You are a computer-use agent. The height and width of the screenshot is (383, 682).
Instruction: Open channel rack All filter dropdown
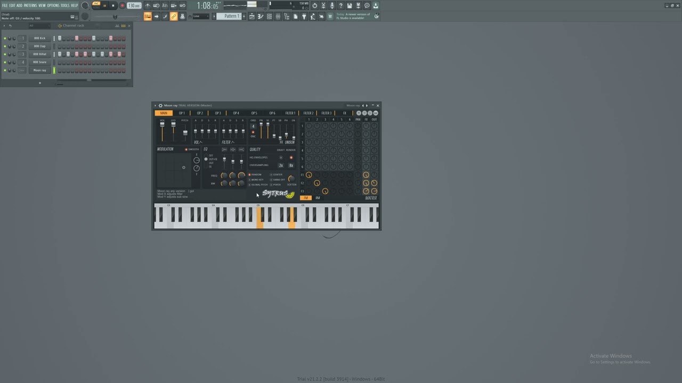(x=39, y=26)
